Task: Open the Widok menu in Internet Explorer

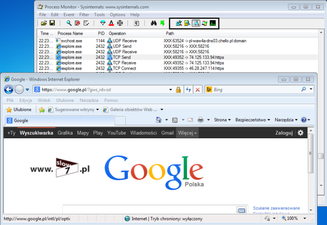Action: pos(44,100)
